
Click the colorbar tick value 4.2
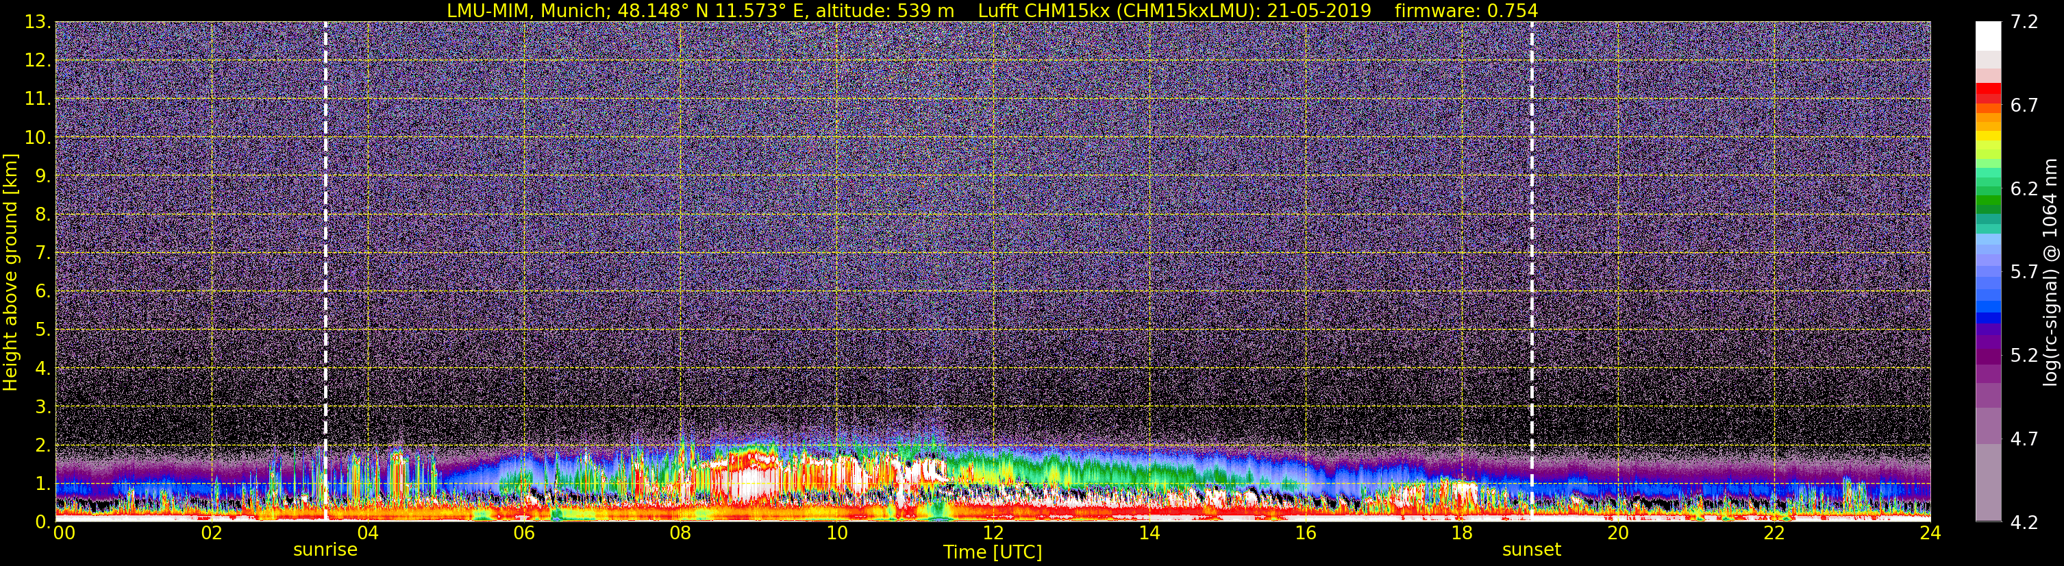[x=2024, y=522]
